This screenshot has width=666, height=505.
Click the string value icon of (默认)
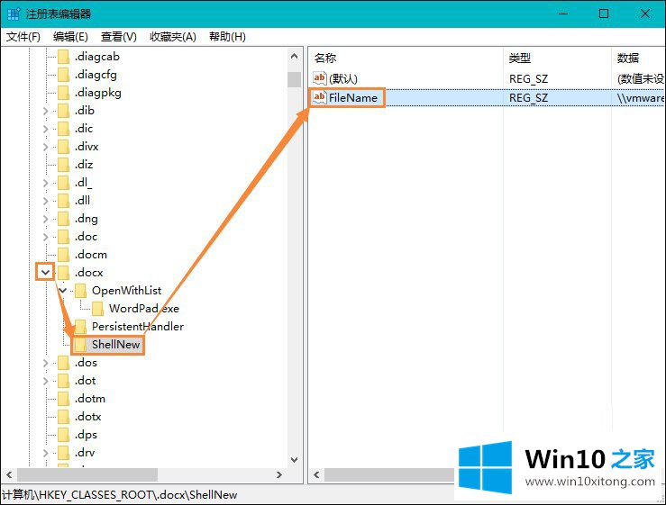click(320, 78)
